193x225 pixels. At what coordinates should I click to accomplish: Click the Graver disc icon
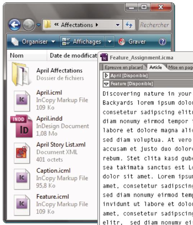click(x=121, y=42)
